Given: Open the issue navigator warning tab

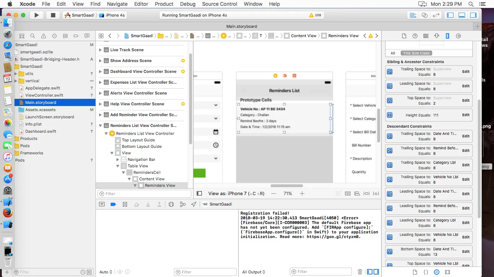Looking at the screenshot, I should 43,36.
